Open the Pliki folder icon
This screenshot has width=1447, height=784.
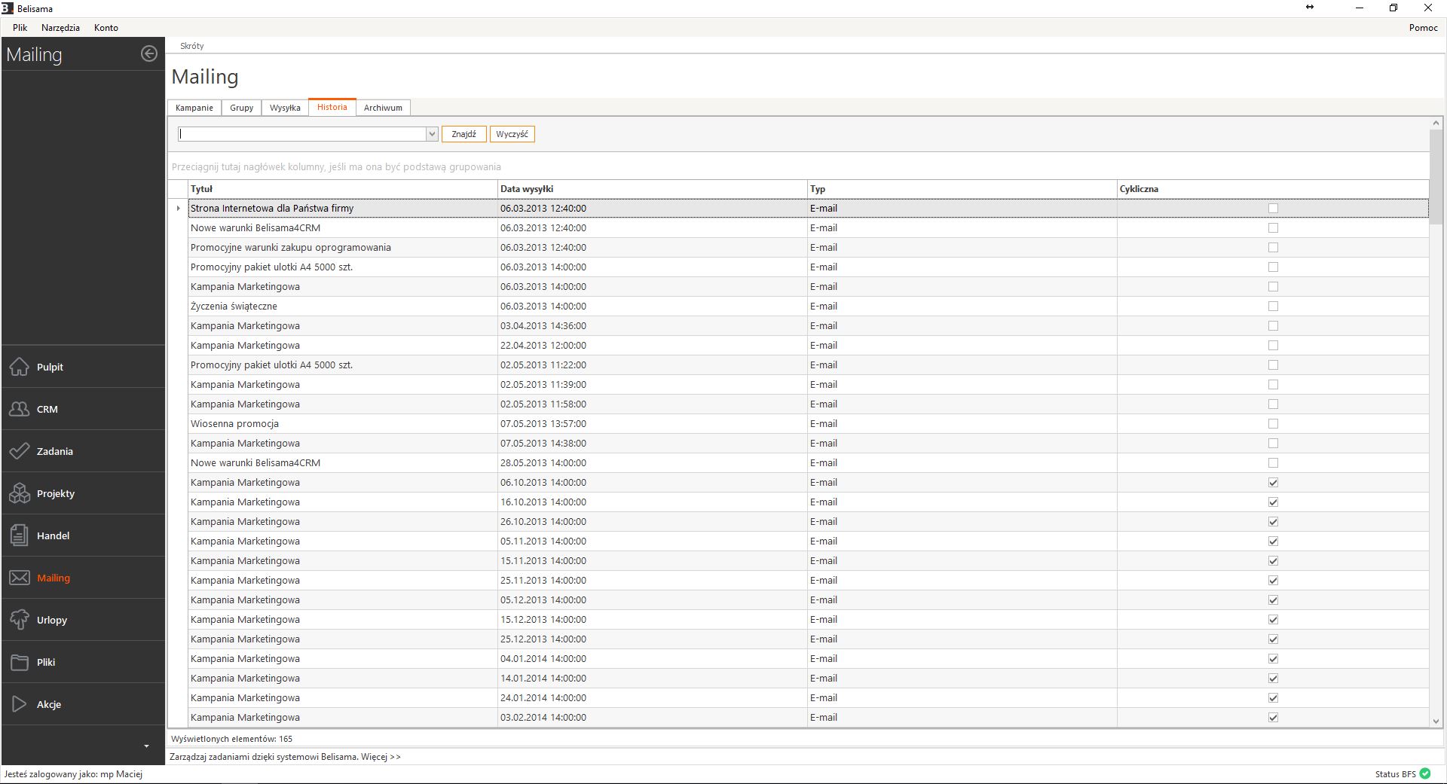(20, 662)
